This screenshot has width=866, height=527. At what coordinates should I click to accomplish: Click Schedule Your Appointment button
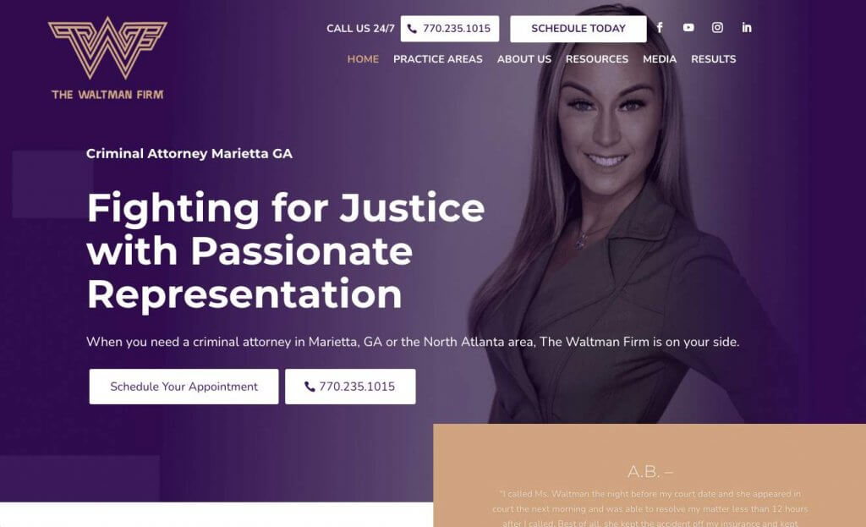pyautogui.click(x=184, y=387)
